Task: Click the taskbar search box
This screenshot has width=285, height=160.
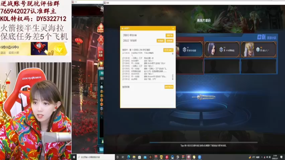Action: click(x=96, y=157)
